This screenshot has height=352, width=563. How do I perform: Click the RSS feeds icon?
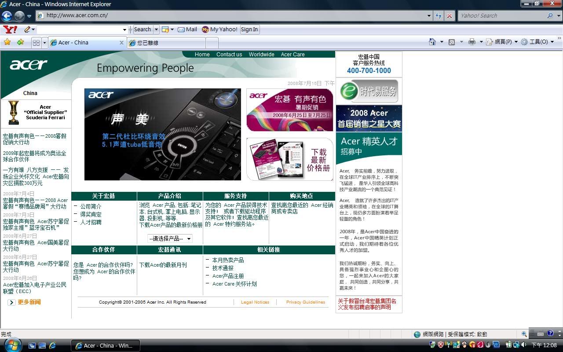pos(452,42)
